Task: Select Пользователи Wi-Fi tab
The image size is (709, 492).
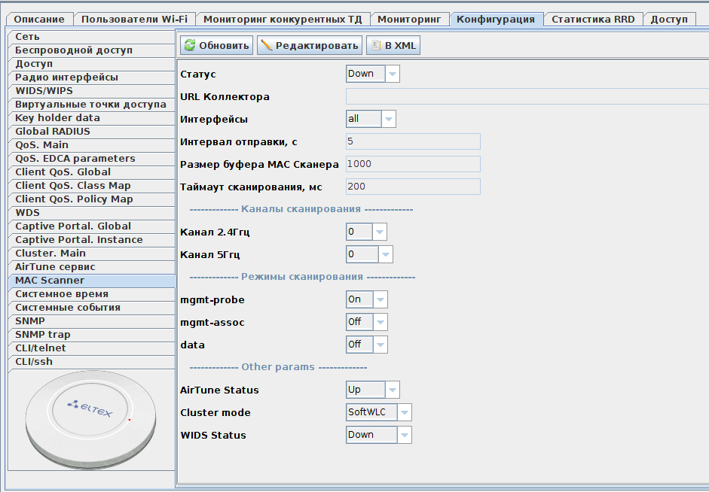Action: [x=135, y=20]
